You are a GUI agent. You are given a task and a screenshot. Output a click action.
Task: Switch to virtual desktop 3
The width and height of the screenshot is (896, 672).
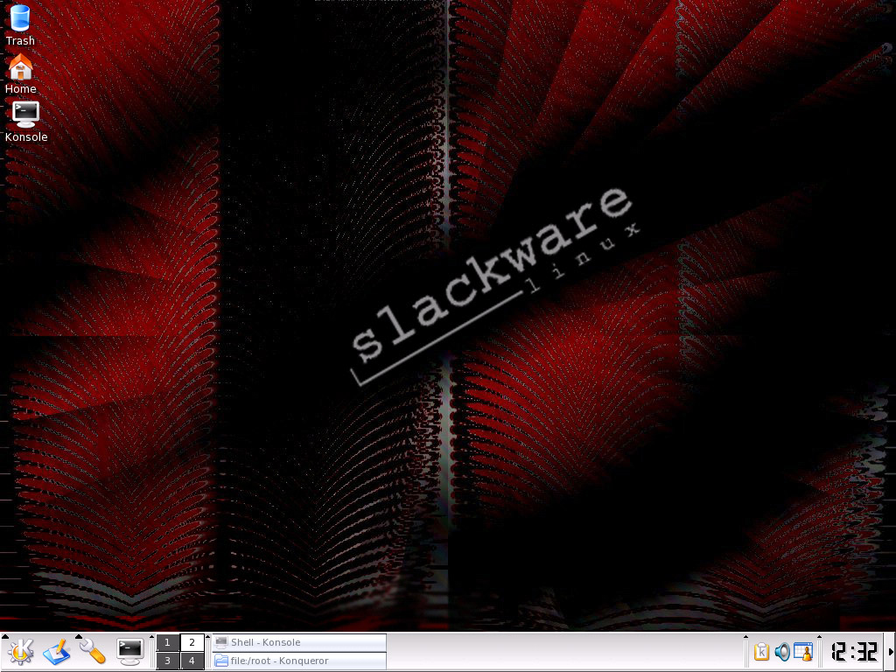coord(167,661)
